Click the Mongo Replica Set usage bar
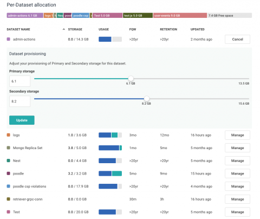This screenshot has height=219, width=260. 110,148
